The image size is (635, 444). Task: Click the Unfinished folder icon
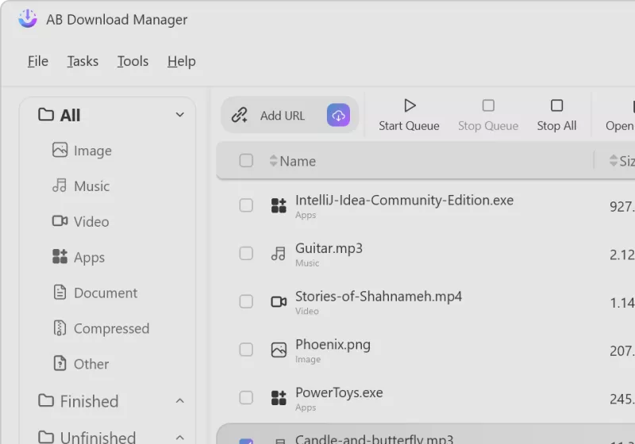click(46, 437)
